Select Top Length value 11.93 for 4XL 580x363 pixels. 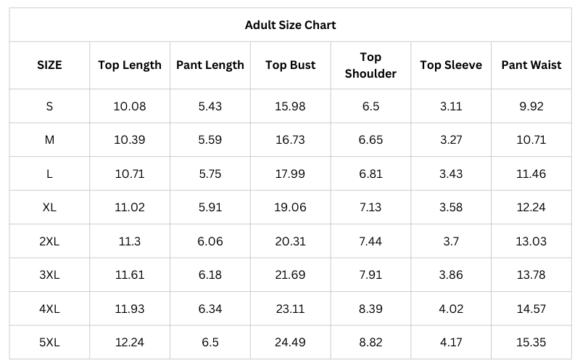tap(130, 309)
